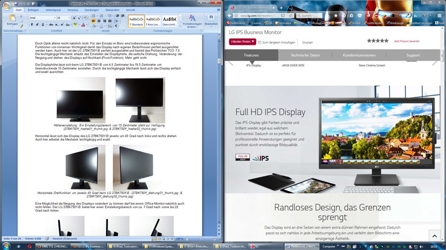The width and height of the screenshot is (446, 250).
Task: Click the Pocket icon in browser toolbar
Action: [359, 16]
